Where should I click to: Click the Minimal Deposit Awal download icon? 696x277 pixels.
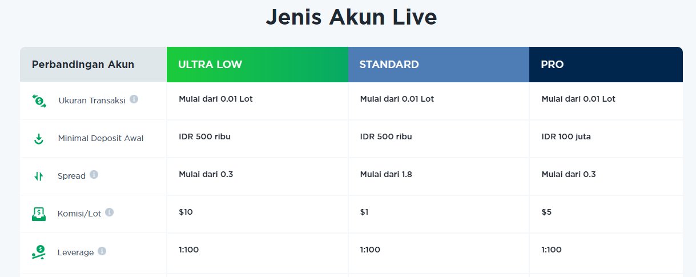(x=38, y=138)
